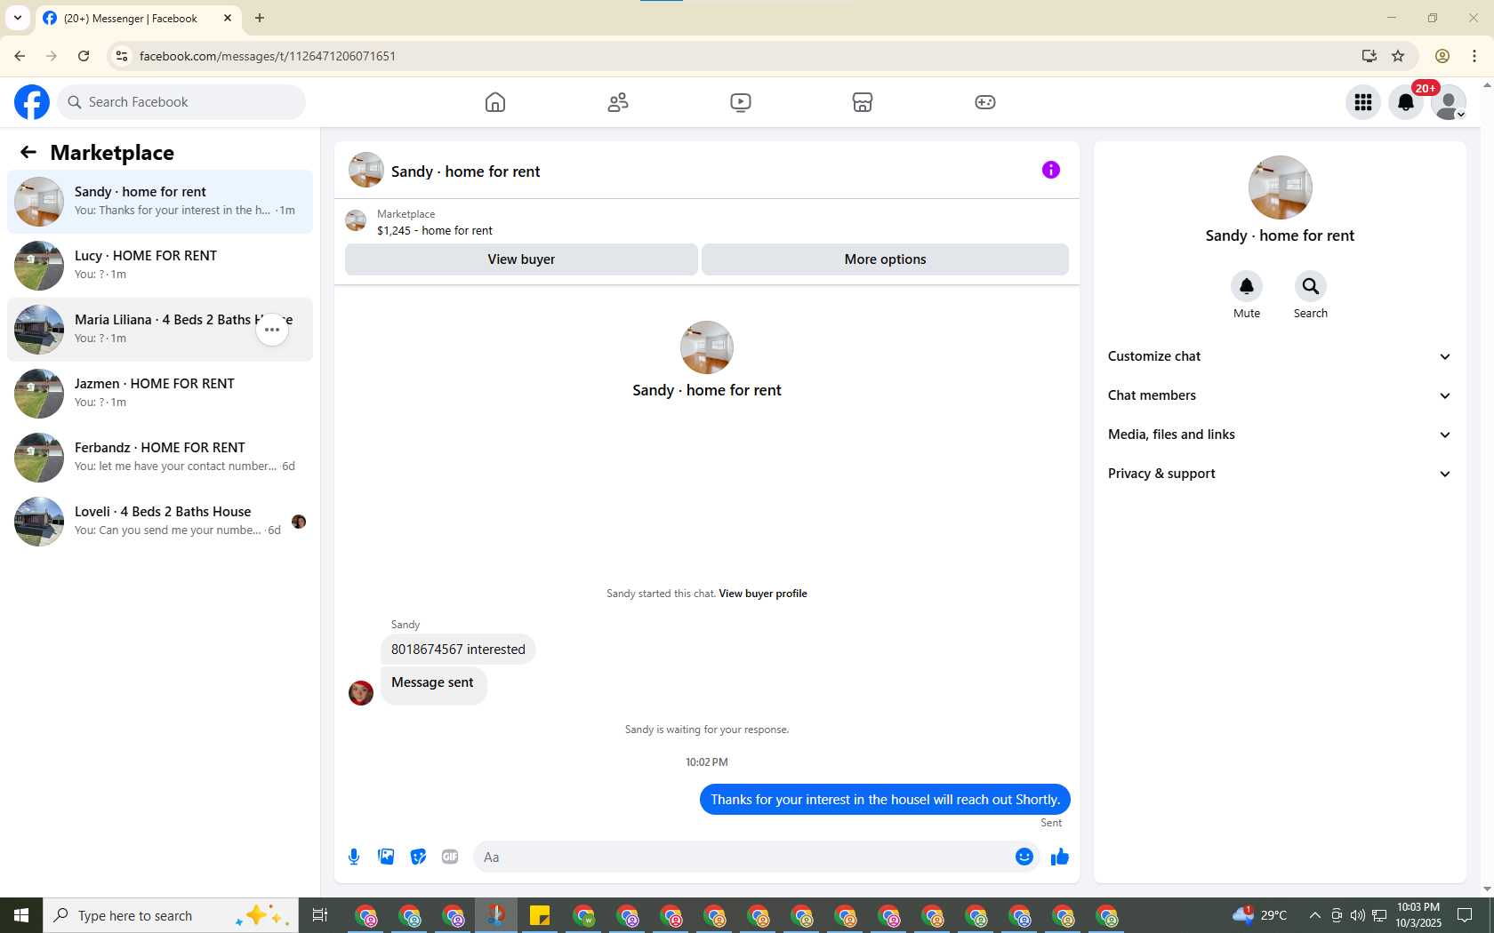Screen dimensions: 1494x933
Task: Open the Marketplace storefront icon
Action: pos(863,102)
